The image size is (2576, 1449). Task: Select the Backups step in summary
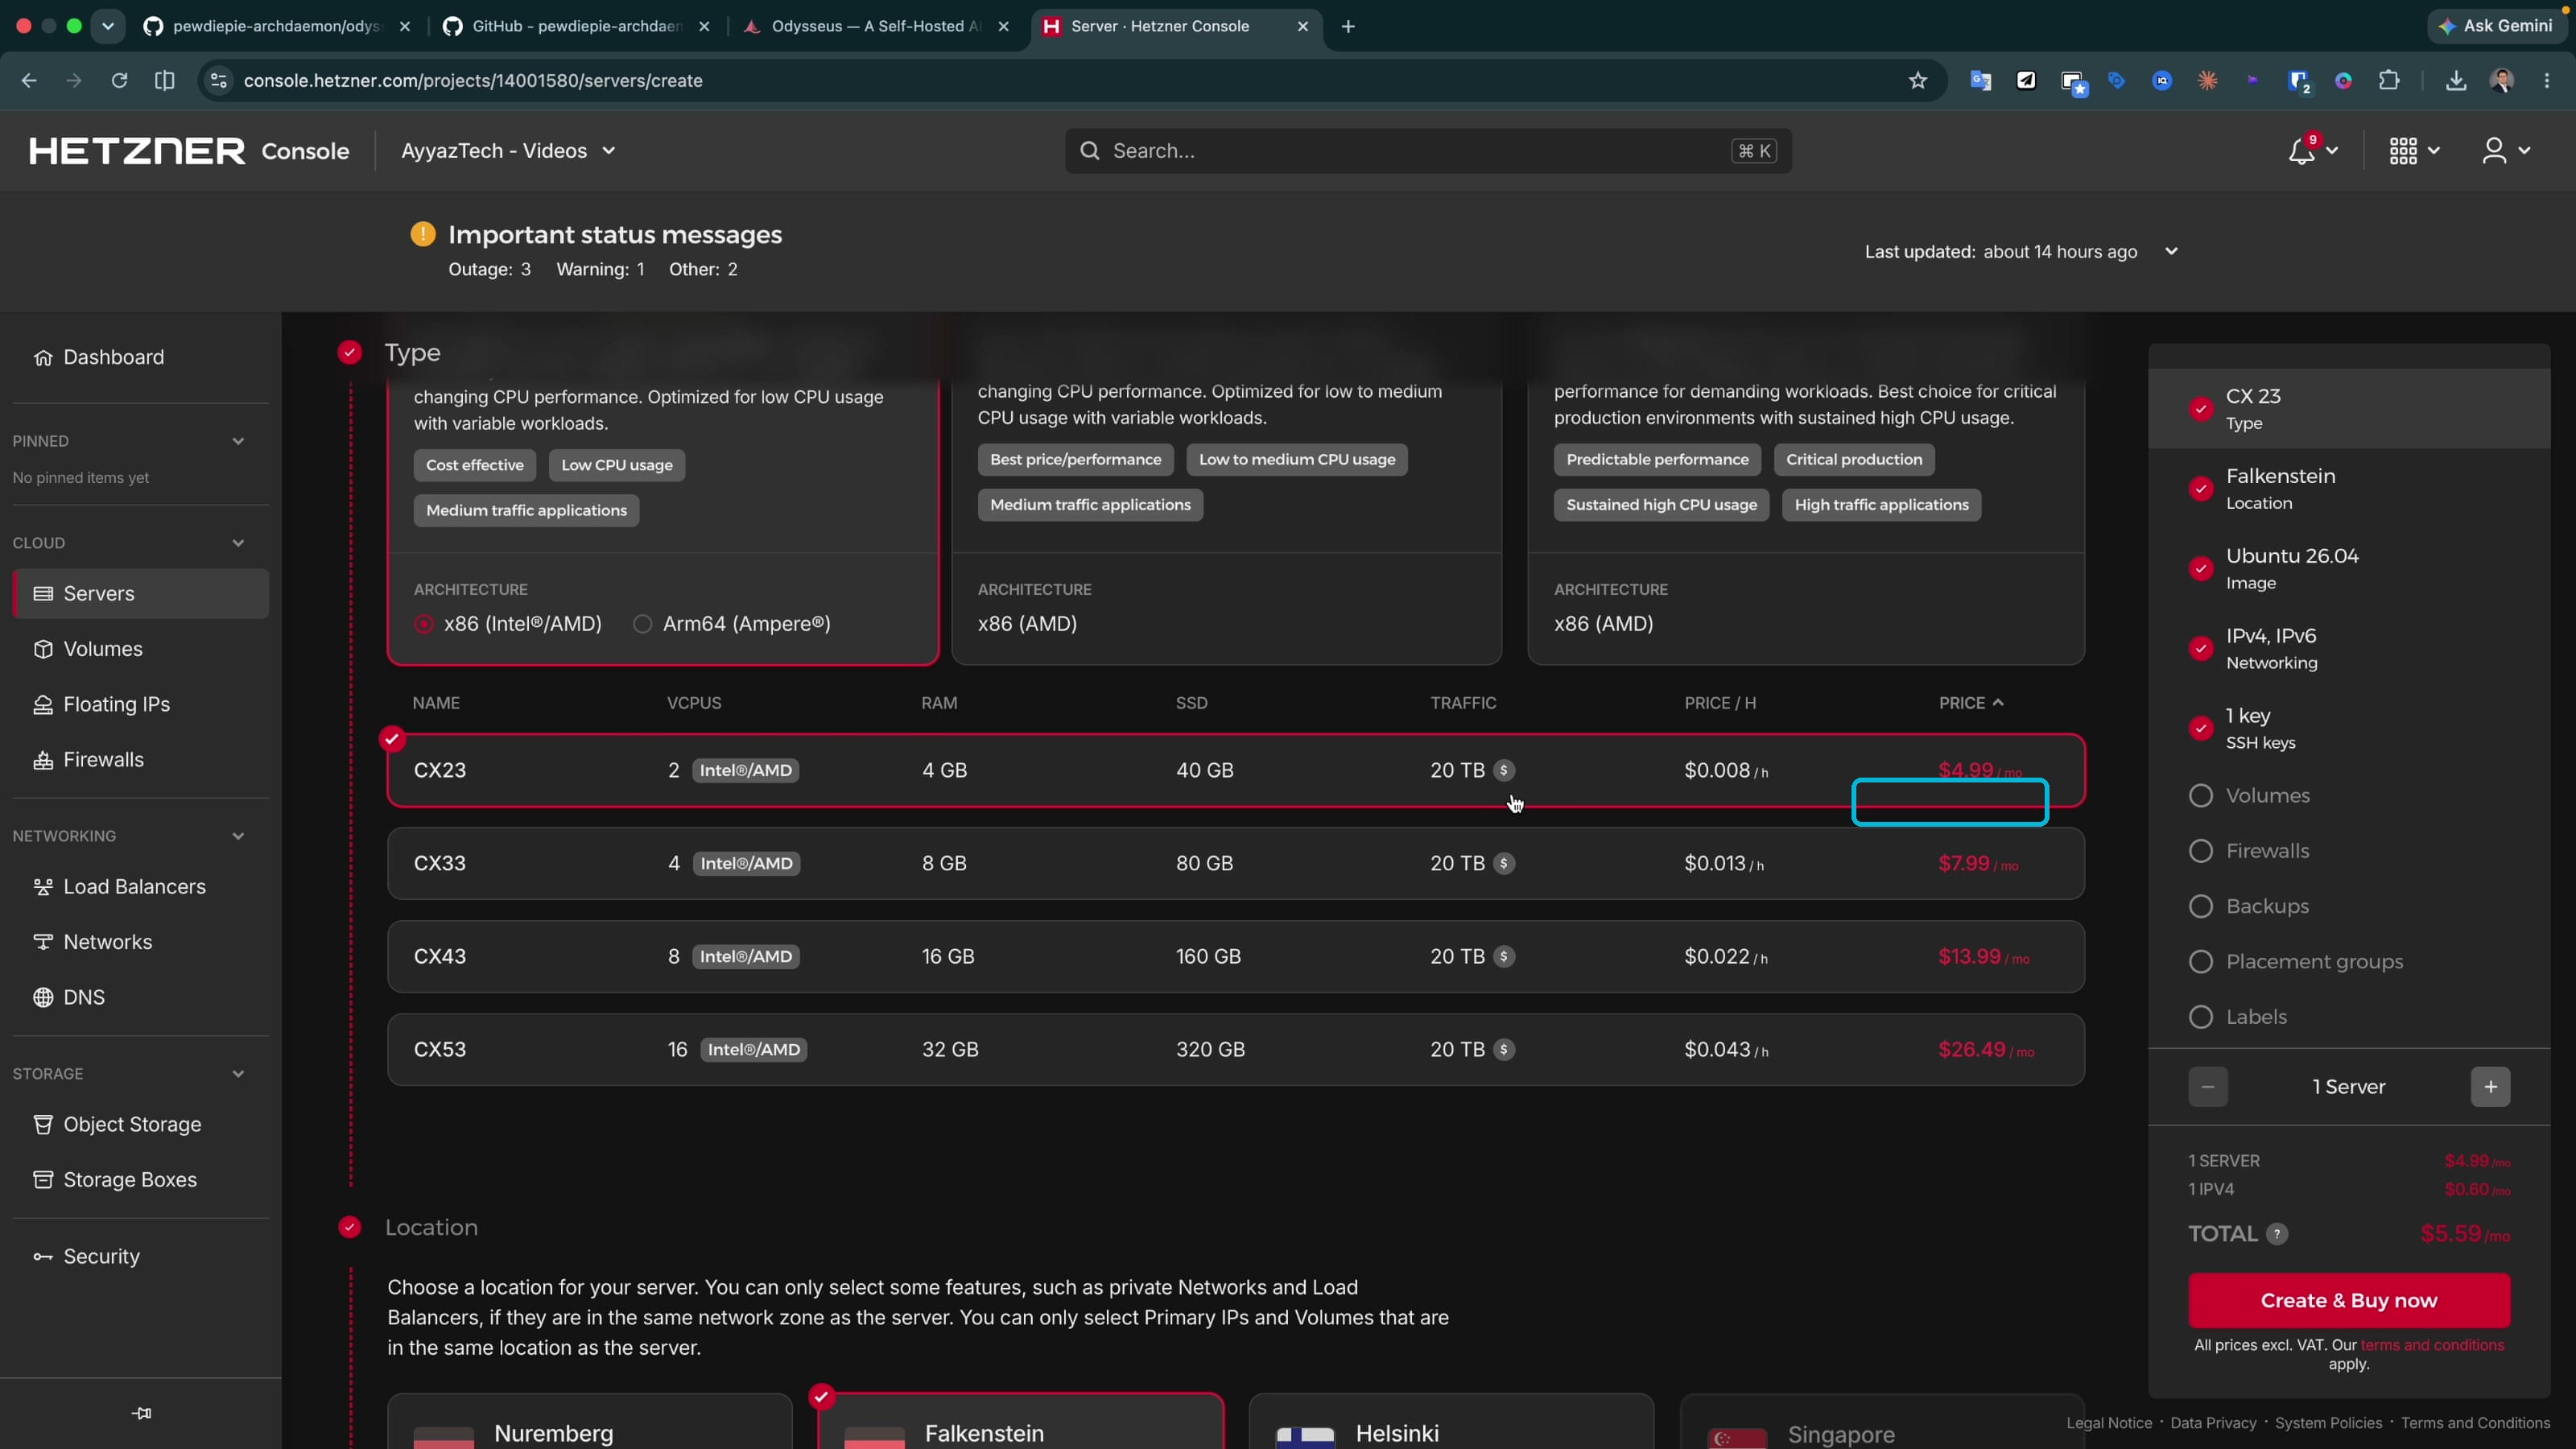click(x=2250, y=906)
